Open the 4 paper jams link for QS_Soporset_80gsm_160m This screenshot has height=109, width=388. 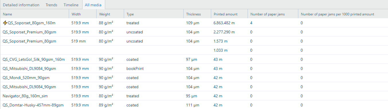pyautogui.click(x=251, y=23)
